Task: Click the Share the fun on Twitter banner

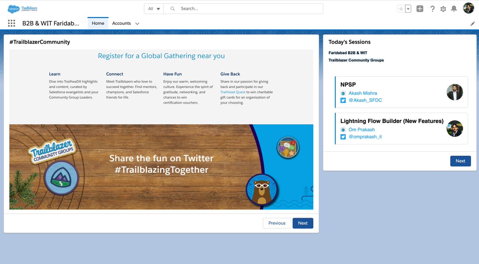Action: tap(161, 164)
